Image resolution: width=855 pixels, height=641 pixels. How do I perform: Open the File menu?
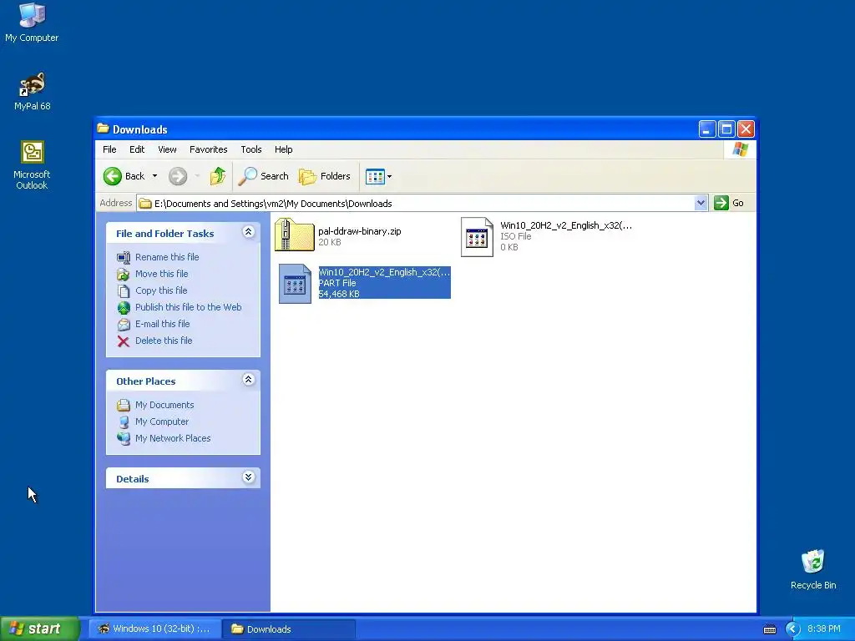pyautogui.click(x=109, y=149)
